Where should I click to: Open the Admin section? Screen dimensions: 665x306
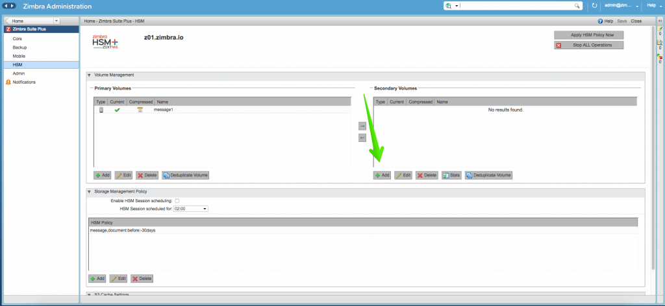coord(19,73)
